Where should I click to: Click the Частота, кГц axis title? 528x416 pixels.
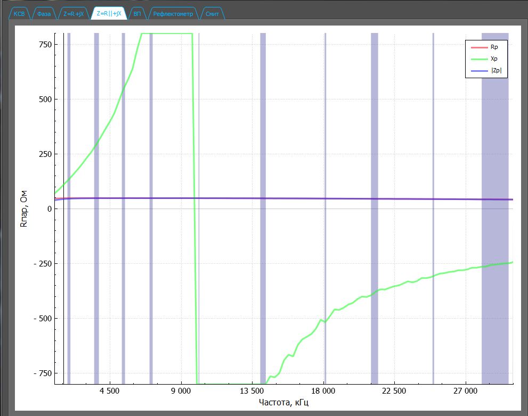coord(283,402)
